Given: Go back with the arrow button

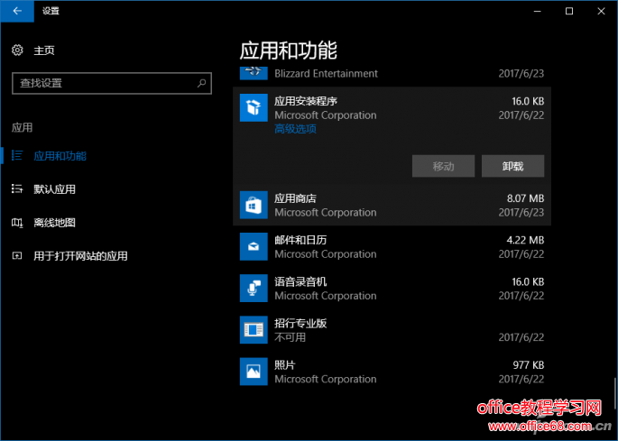Looking at the screenshot, I should 17,11.
